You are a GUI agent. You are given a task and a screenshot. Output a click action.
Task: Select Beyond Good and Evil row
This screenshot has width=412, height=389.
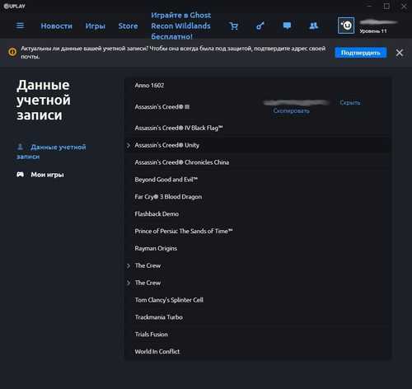click(x=258, y=180)
